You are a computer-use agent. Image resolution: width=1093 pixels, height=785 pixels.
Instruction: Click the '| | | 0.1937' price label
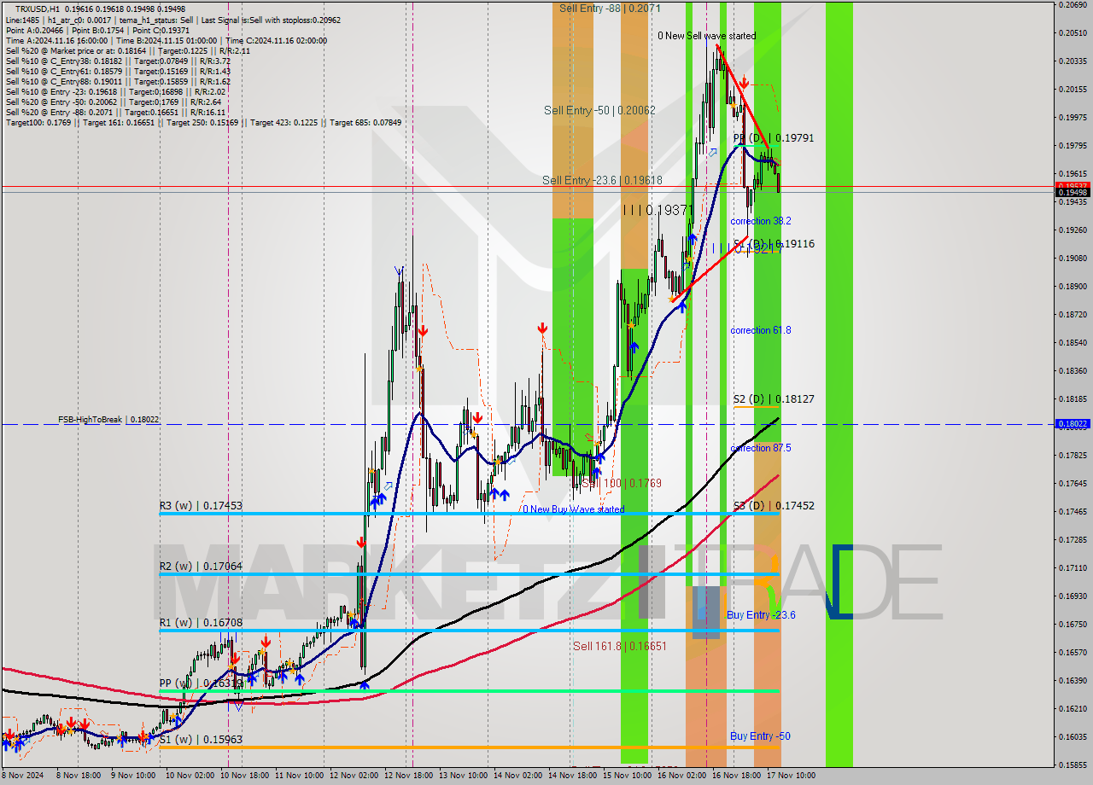(x=656, y=210)
